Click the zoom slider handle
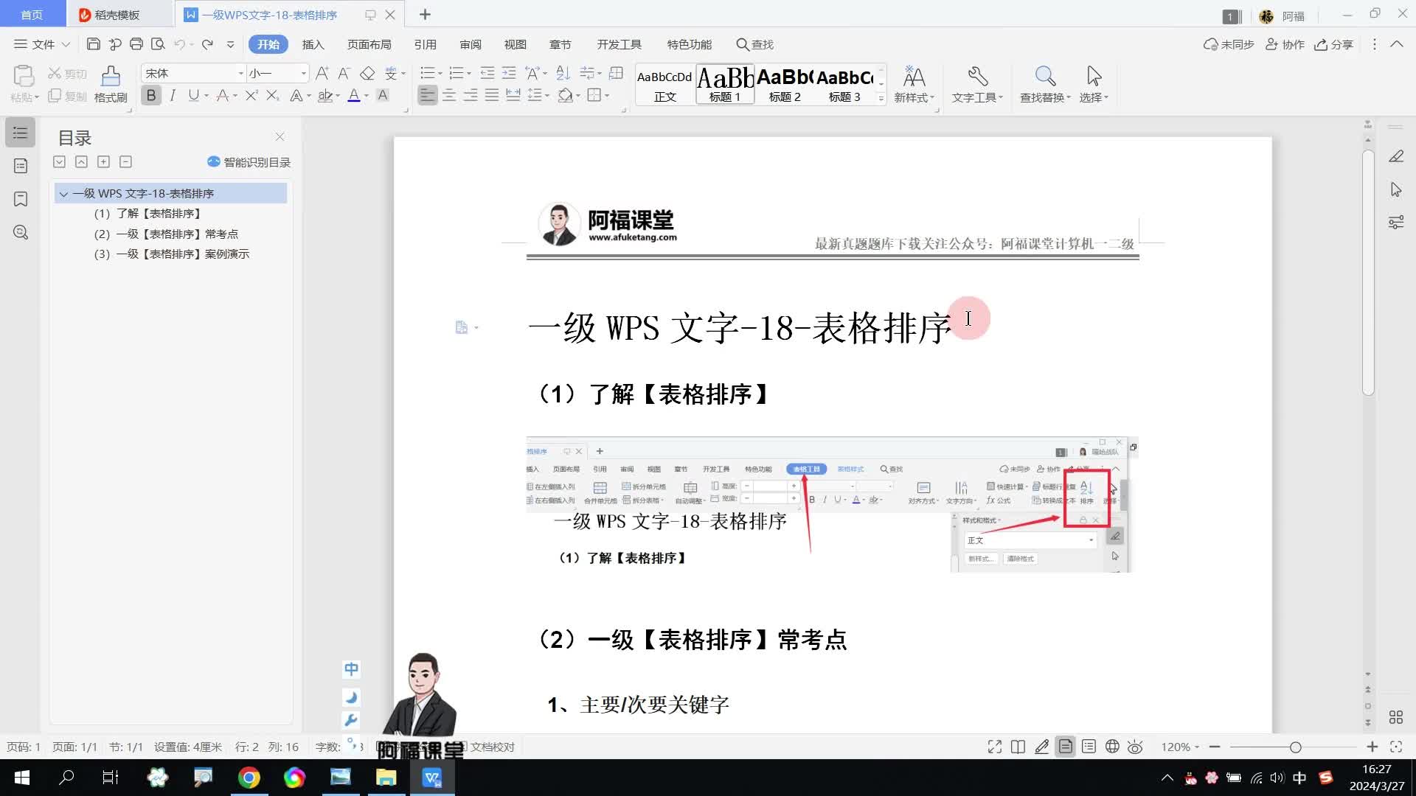 pos(1295,747)
